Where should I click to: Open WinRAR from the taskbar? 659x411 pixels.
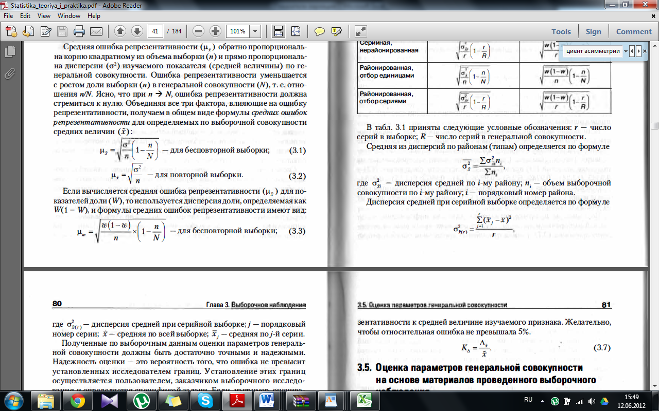point(300,400)
